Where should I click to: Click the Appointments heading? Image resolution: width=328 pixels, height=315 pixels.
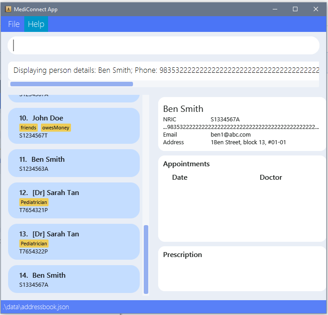186,164
